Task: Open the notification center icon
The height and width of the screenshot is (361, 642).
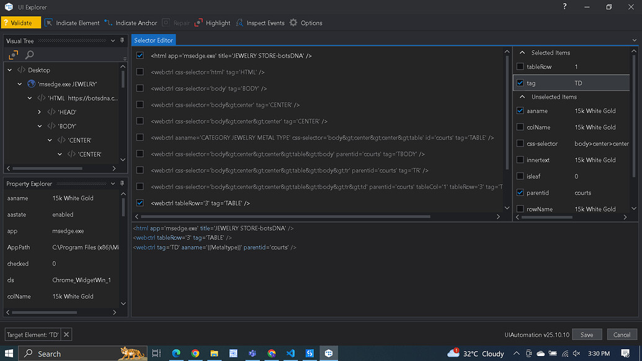Action: pyautogui.click(x=625, y=353)
